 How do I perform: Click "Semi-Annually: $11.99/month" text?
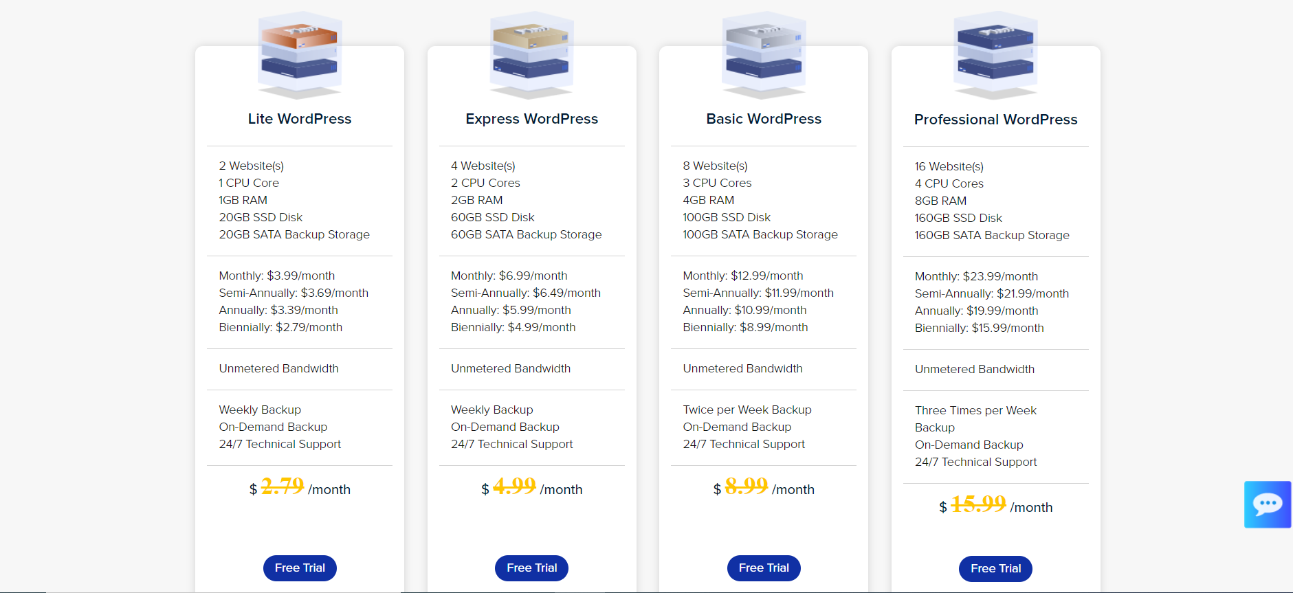click(758, 293)
